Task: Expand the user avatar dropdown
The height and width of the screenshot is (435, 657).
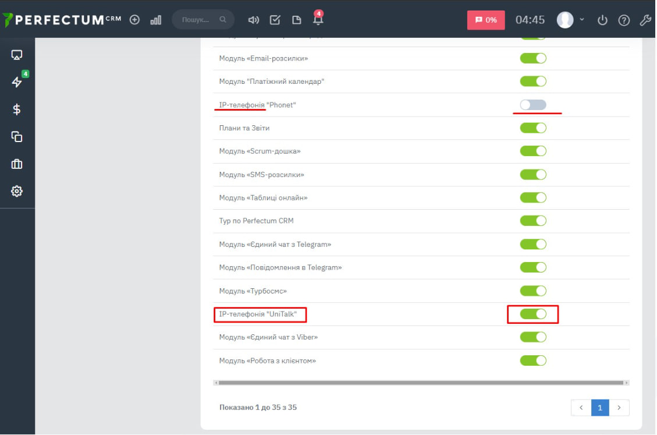Action: tap(570, 20)
